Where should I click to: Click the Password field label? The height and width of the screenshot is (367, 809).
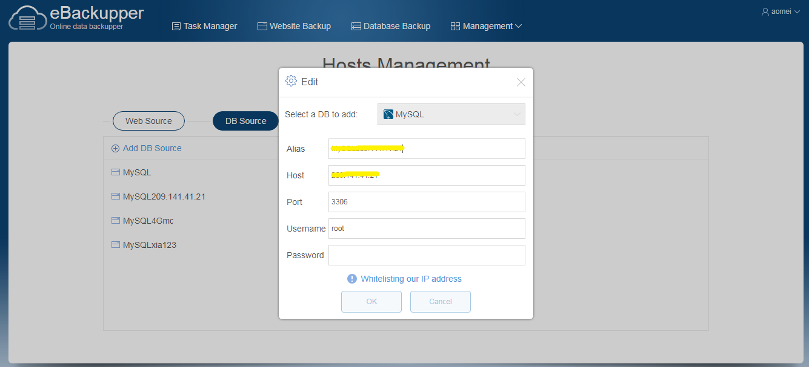point(305,255)
